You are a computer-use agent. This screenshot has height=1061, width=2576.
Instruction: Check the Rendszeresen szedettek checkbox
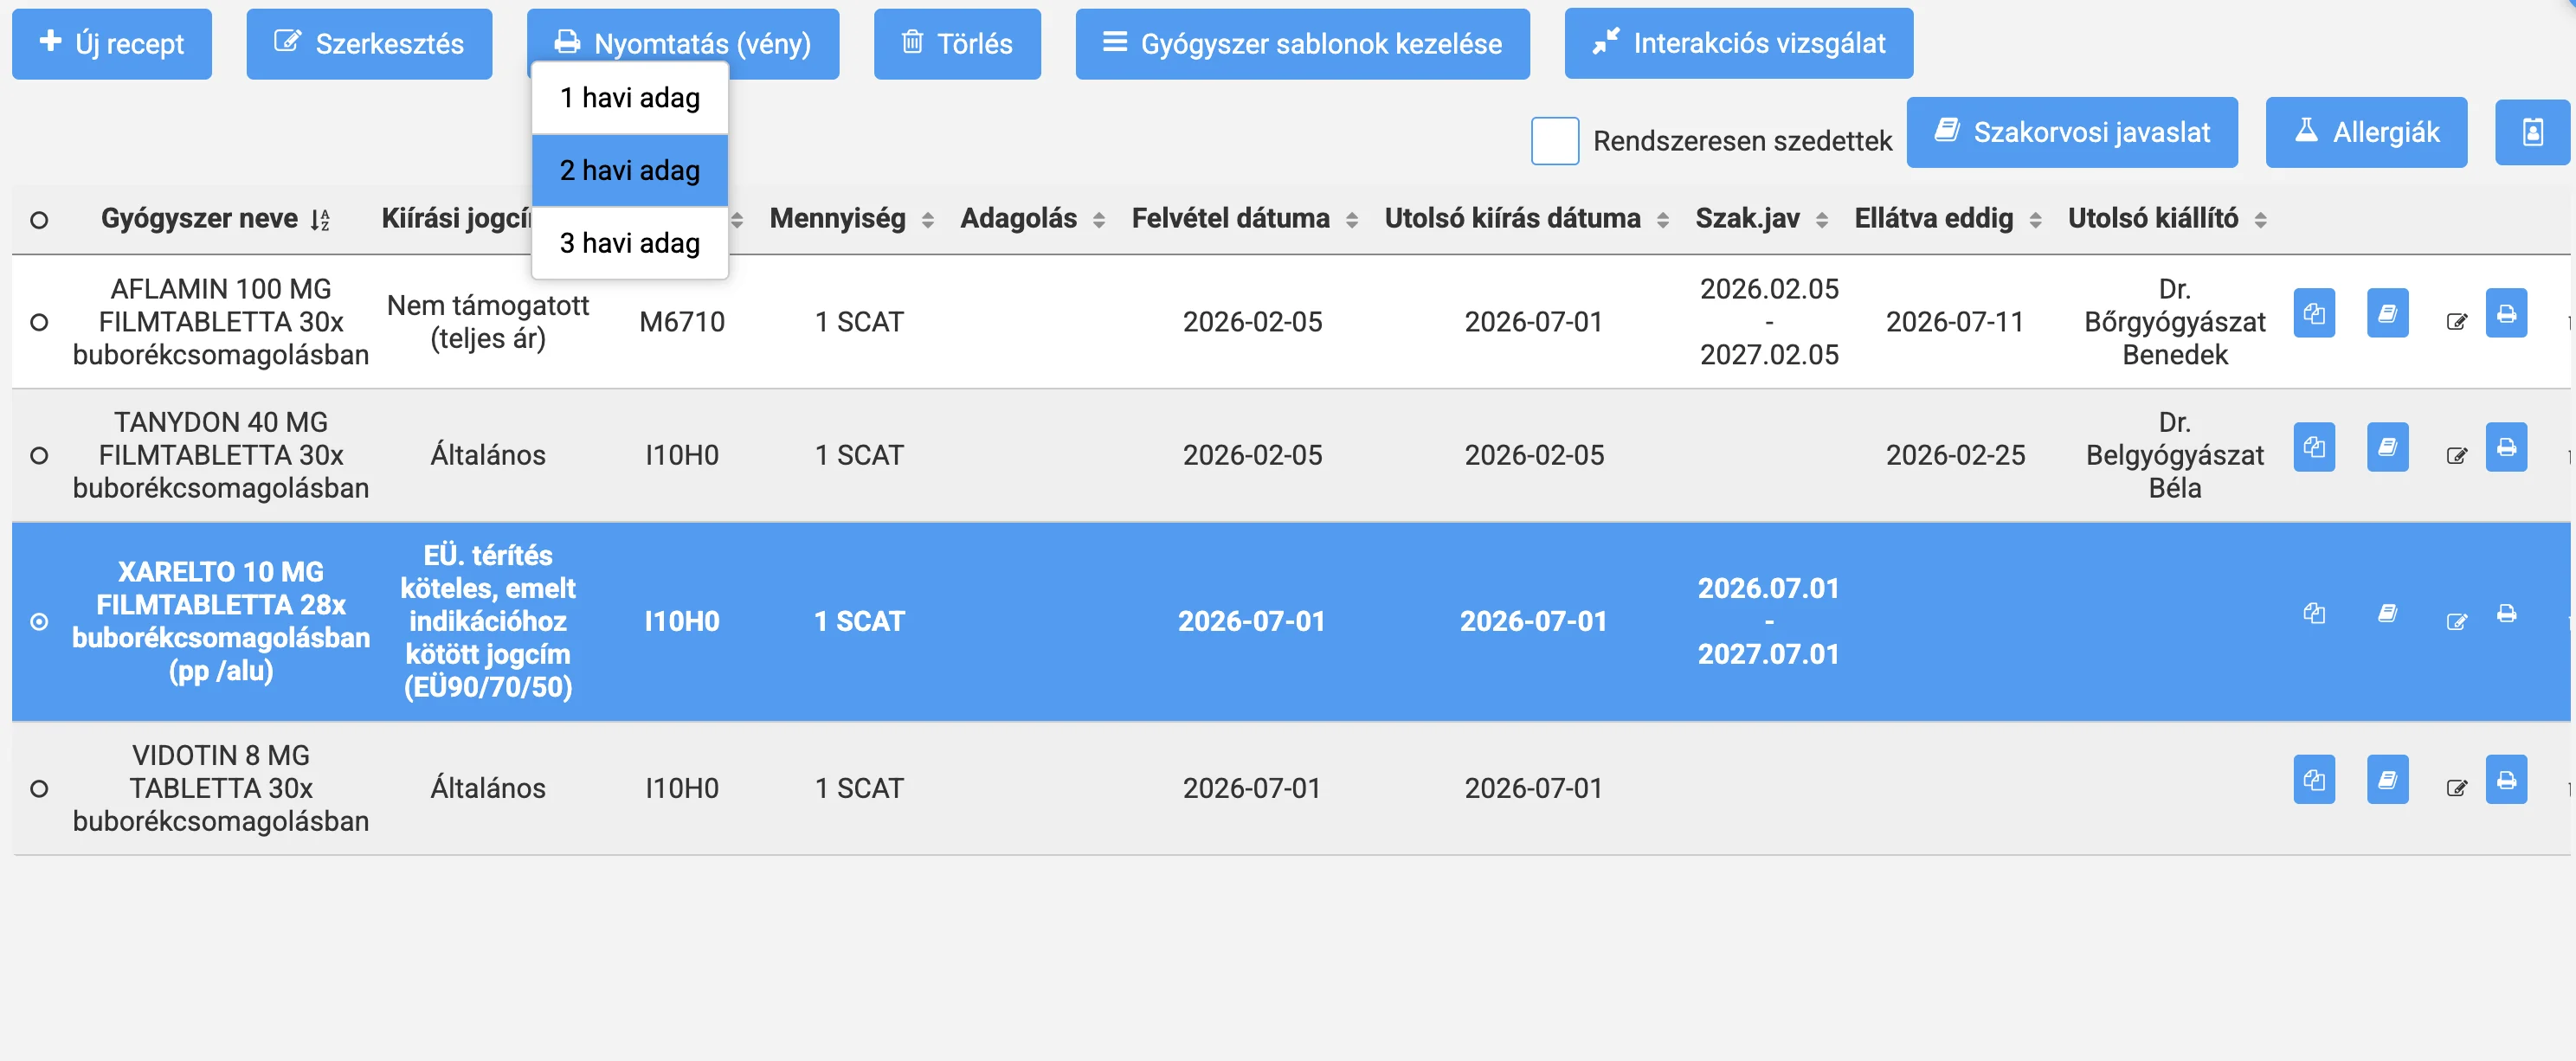(x=1554, y=141)
